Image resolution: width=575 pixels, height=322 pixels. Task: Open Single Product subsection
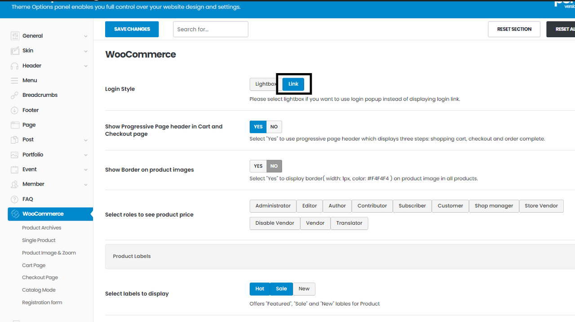(39, 240)
